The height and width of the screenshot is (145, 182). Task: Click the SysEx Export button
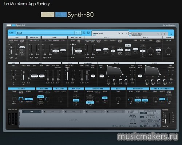[x=150, y=121]
